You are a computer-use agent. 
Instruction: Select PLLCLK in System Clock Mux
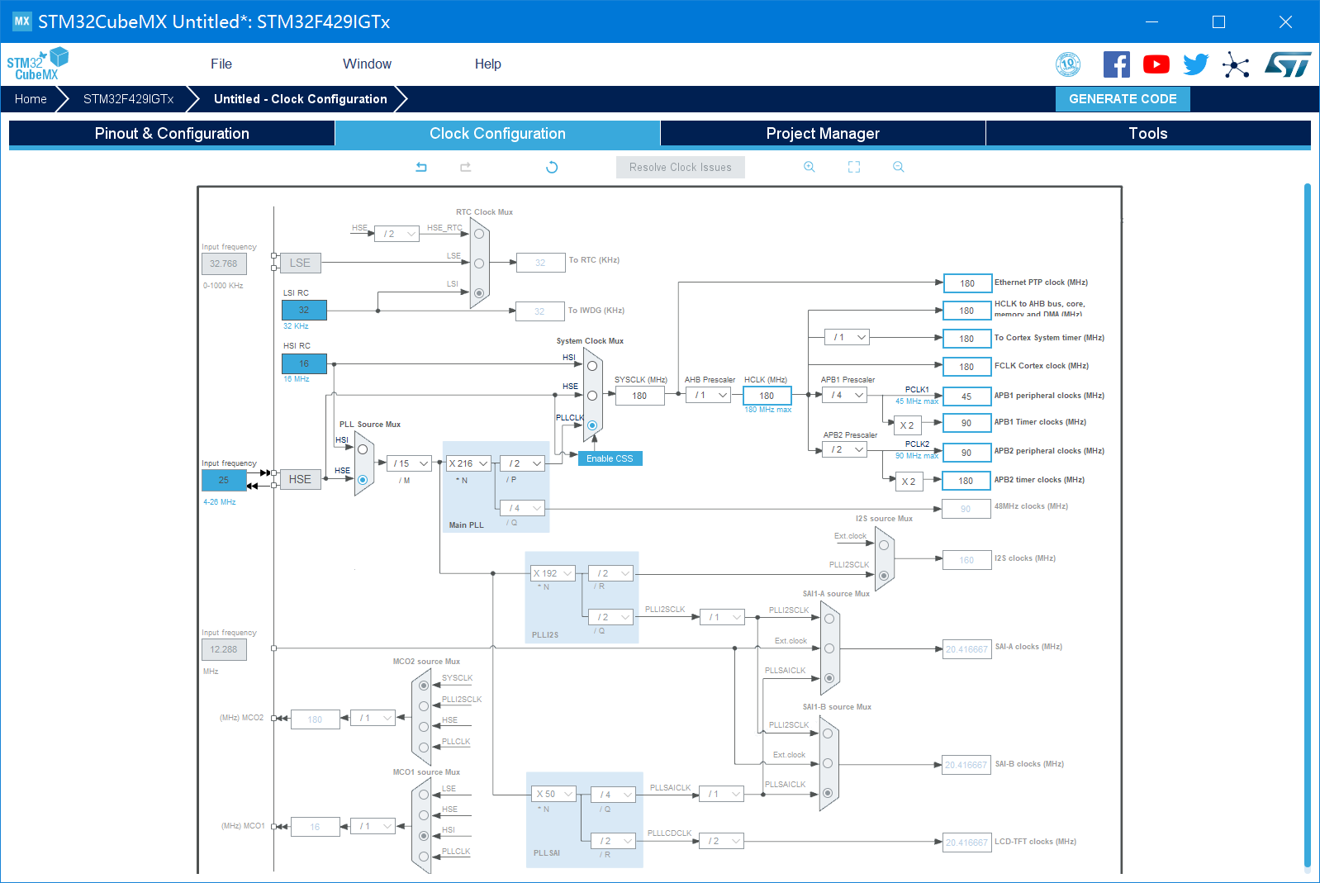pos(592,425)
